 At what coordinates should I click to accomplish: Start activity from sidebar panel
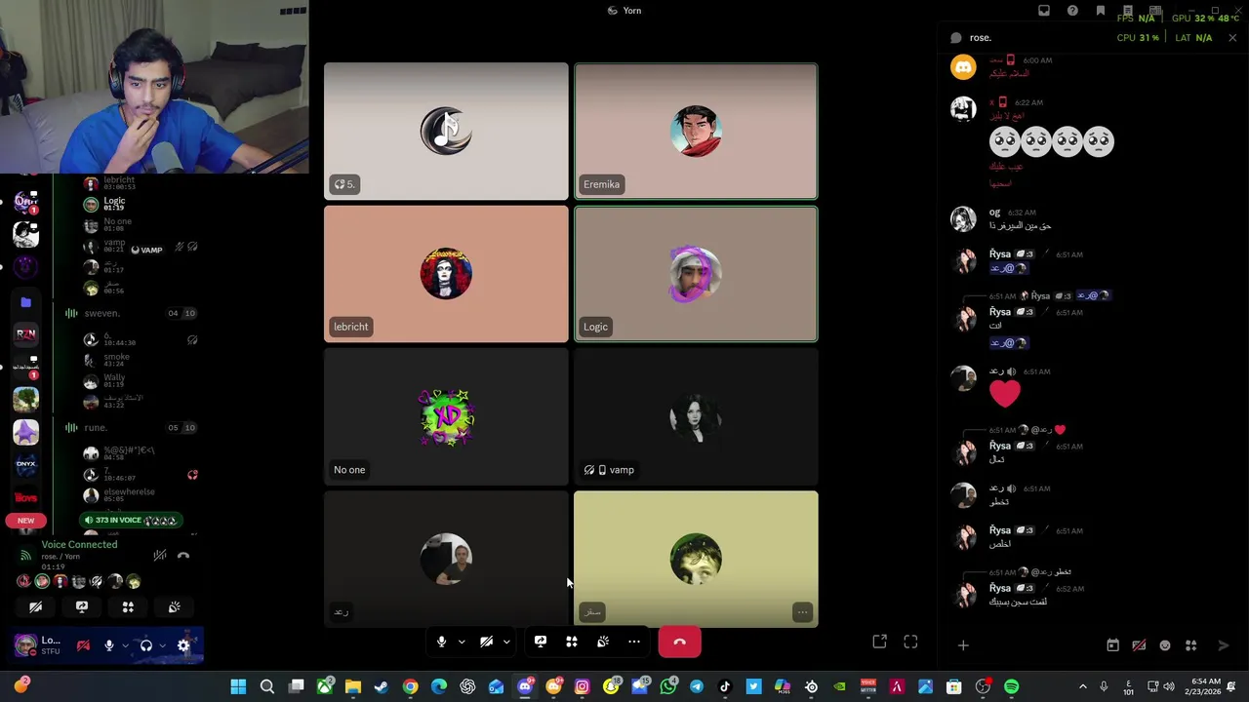128,606
